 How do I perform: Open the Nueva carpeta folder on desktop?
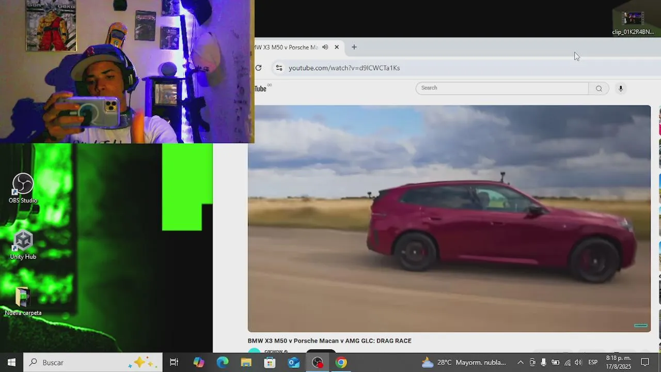(x=23, y=301)
